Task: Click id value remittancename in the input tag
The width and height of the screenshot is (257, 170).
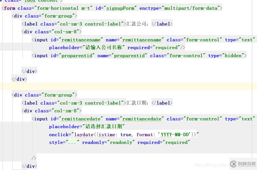Action: 81,40
